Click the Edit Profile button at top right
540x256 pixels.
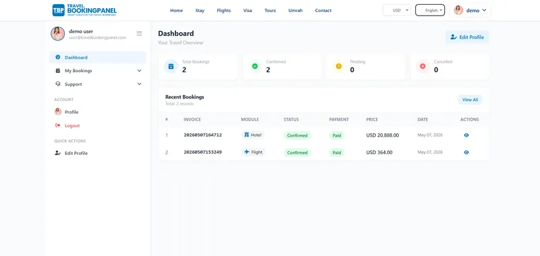[467, 37]
